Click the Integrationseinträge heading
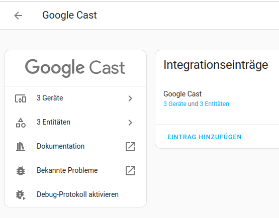 click(x=216, y=65)
